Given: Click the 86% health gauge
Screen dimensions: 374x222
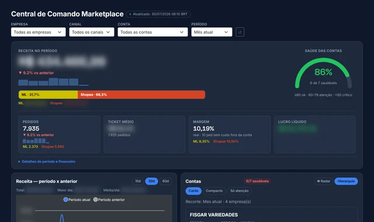Looking at the screenshot, I should coord(323,73).
